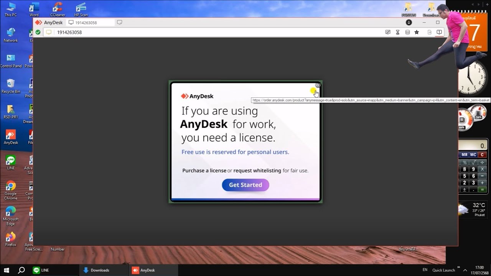Viewport: 491px width, 276px height.
Task: Open the Network desktop icon
Action: pos(11,34)
